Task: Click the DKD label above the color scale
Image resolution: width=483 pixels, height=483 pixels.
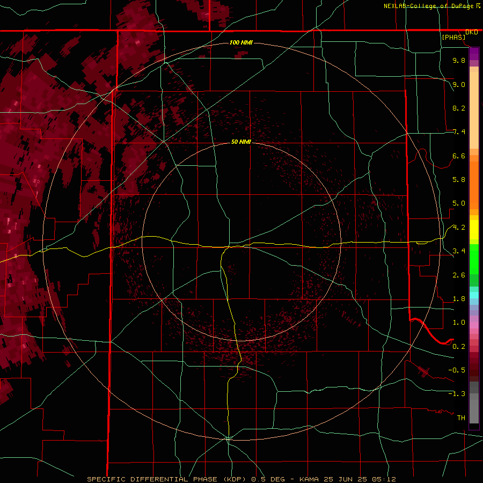Action: point(471,32)
